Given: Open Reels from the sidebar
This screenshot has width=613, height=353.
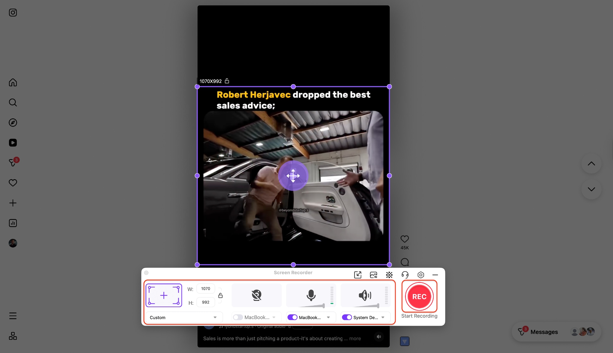Looking at the screenshot, I should click(13, 143).
